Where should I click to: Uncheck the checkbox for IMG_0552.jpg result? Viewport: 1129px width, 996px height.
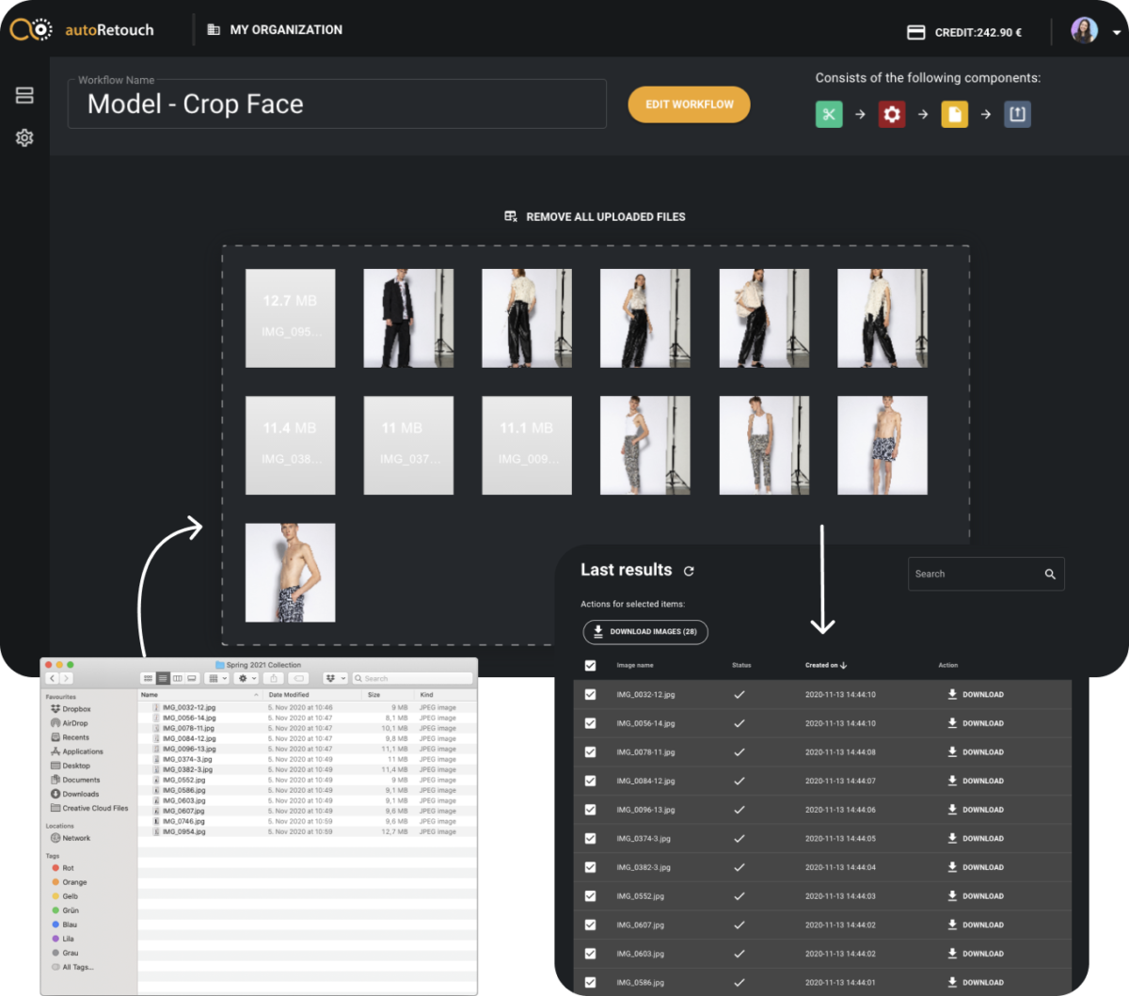[x=591, y=896]
